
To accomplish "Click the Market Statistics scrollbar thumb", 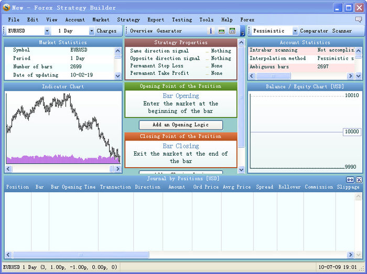I will [118, 57].
